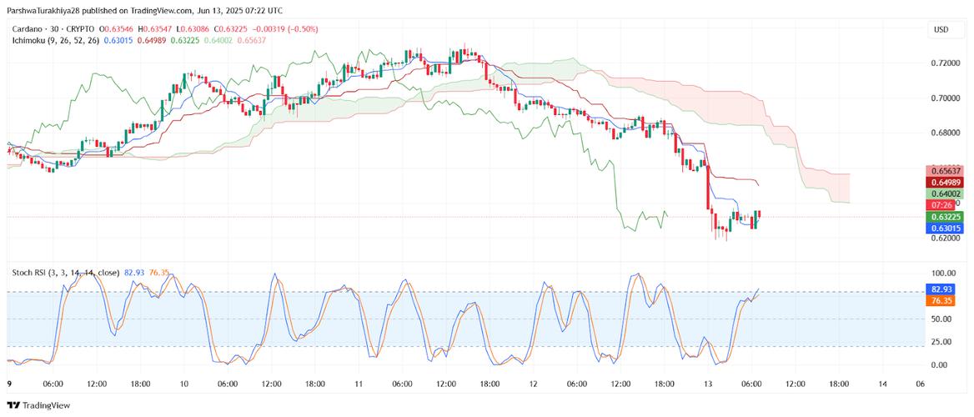
Task: Click the date 13 marker on the time axis
Action: click(709, 383)
